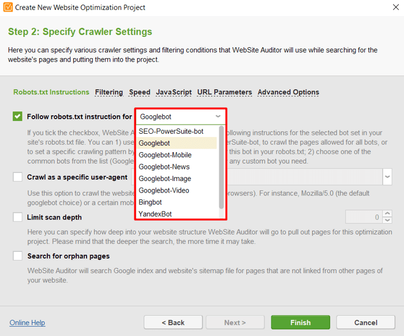404x336 pixels.
Task: Collapse the Googlebot bot selection dropdown
Action: pyautogui.click(x=218, y=116)
